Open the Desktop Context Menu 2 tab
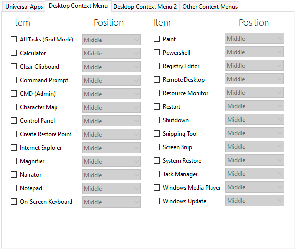 click(145, 7)
